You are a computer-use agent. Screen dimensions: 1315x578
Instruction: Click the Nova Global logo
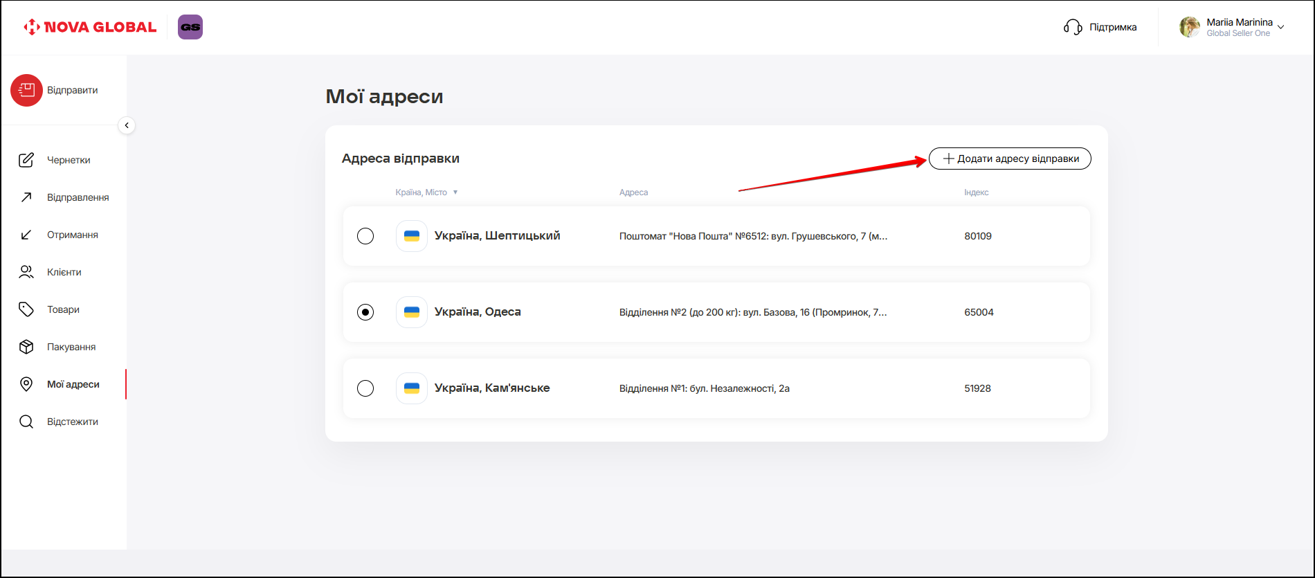coord(90,27)
